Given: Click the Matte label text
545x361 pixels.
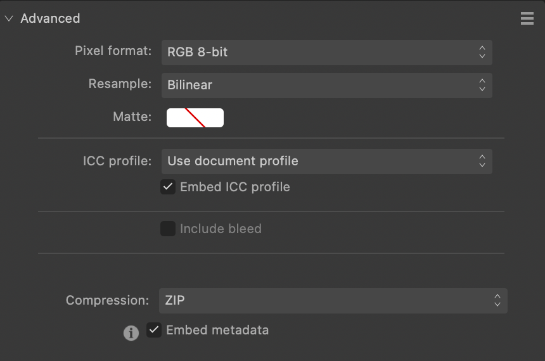Looking at the screenshot, I should pos(132,117).
